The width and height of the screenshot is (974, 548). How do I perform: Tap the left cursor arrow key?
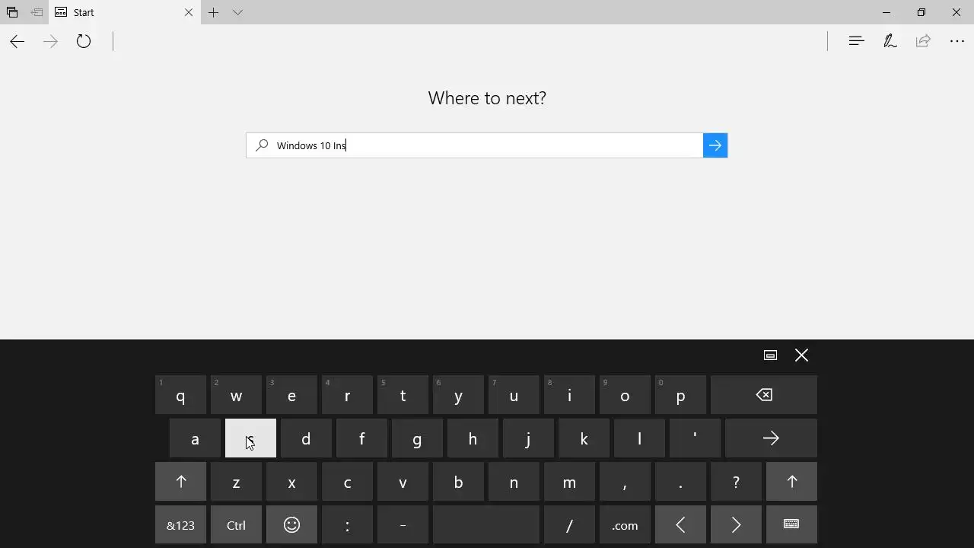pyautogui.click(x=680, y=525)
